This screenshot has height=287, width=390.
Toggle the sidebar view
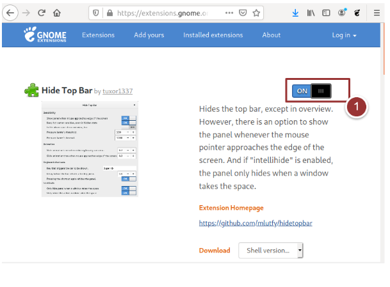click(326, 13)
